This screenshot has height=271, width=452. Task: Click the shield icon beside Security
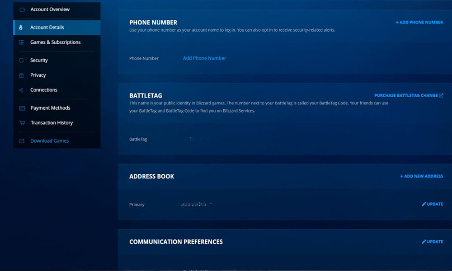(21, 61)
